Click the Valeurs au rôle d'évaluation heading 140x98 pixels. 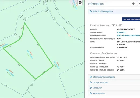click(x=103, y=53)
